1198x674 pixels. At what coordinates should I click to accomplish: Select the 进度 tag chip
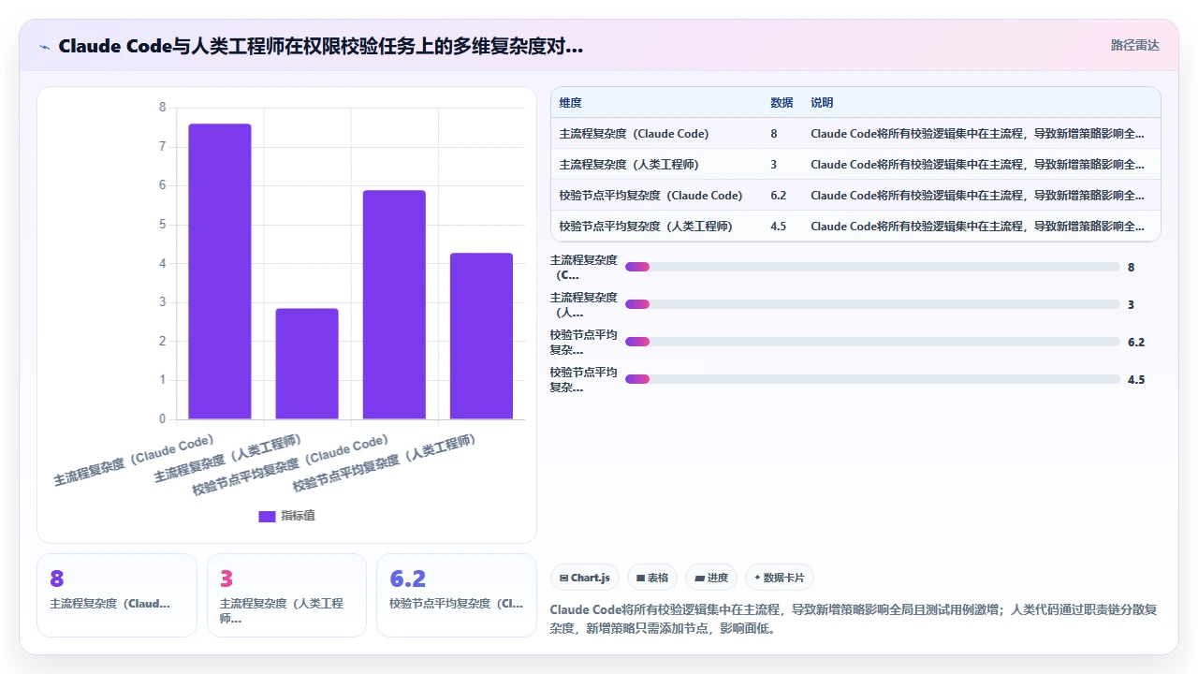click(711, 578)
